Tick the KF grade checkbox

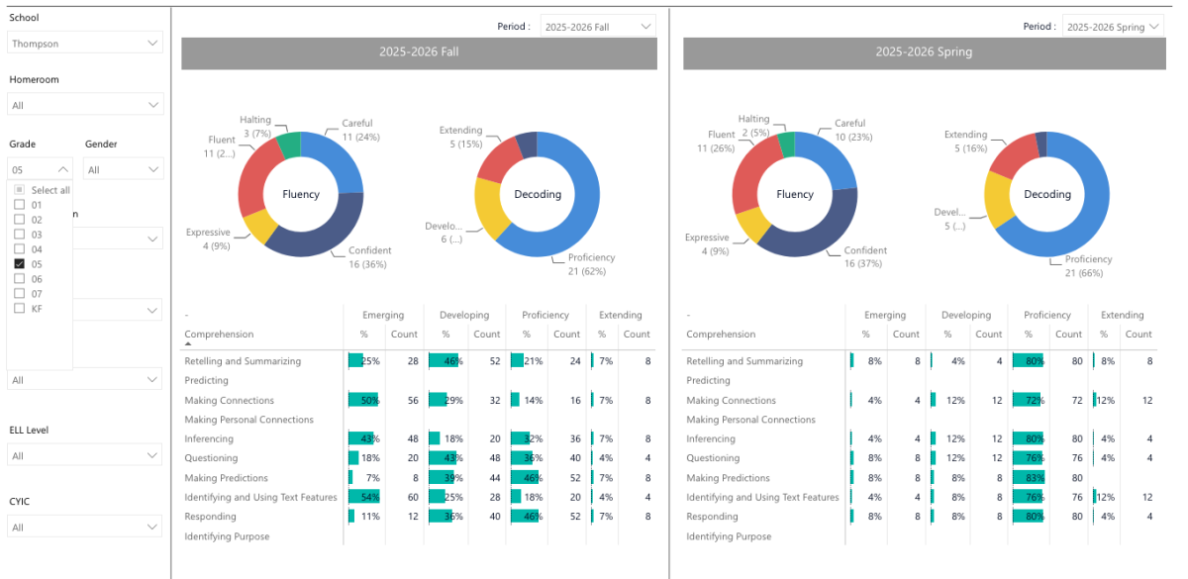coord(19,309)
